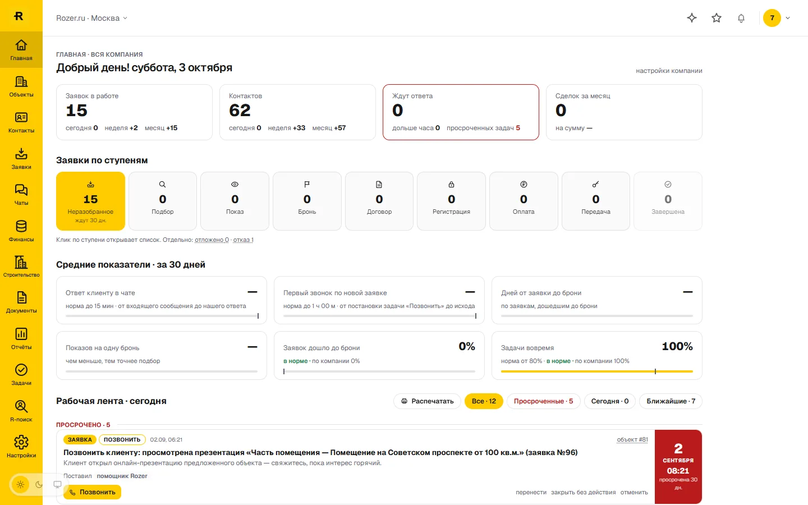The width and height of the screenshot is (808, 505).
Task: Switch to the Ближайшие · 7 filter
Action: click(x=671, y=401)
